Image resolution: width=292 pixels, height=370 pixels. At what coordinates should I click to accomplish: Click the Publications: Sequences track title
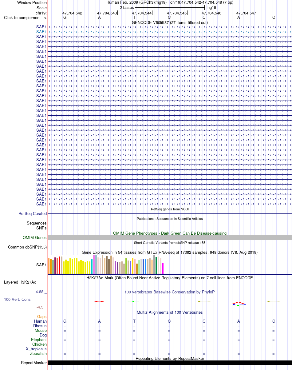click(170, 219)
